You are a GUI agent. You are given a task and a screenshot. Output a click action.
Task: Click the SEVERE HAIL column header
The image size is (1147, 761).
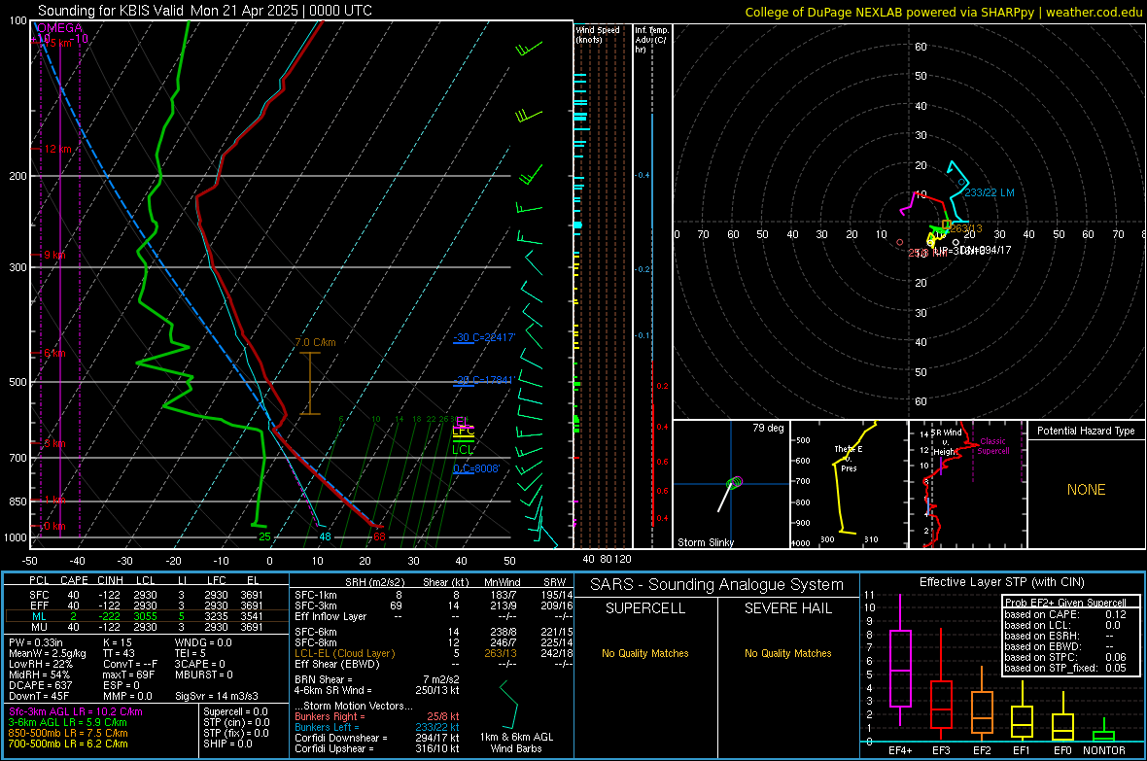[787, 608]
